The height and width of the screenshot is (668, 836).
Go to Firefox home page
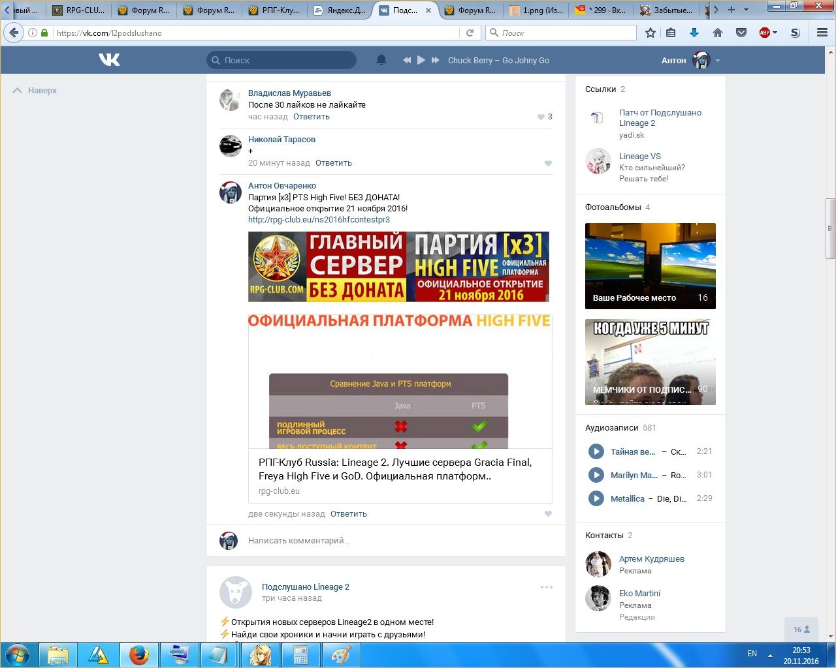(x=718, y=33)
